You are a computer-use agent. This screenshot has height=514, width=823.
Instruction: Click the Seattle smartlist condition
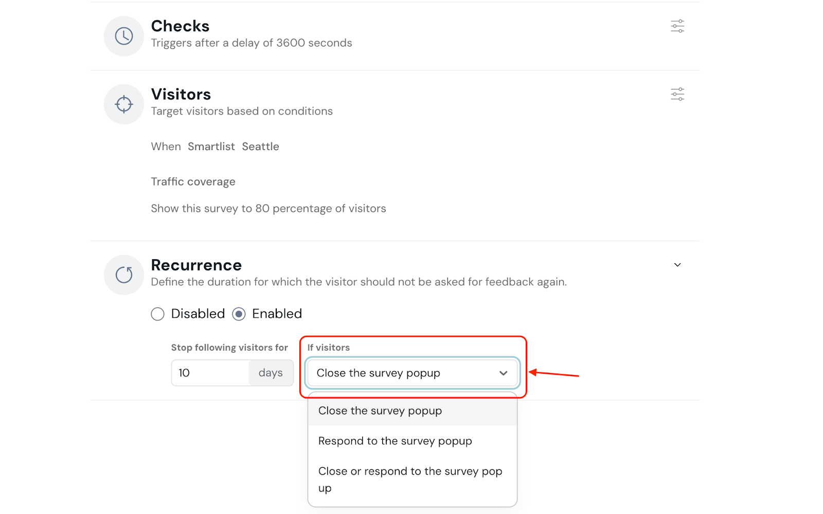pos(260,146)
